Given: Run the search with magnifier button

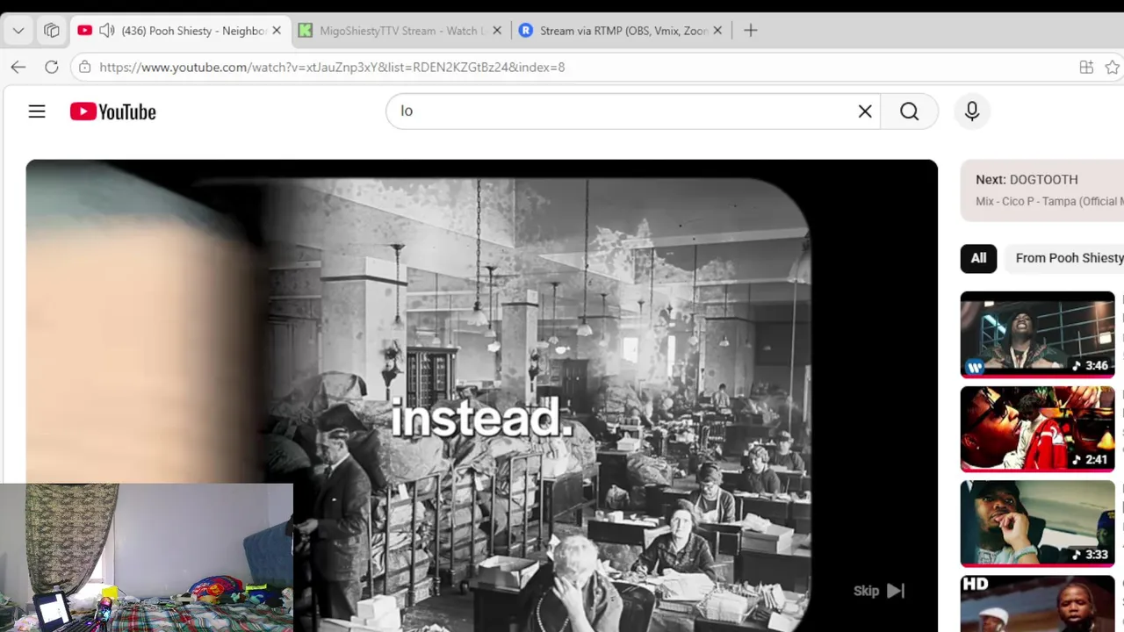Looking at the screenshot, I should click(910, 111).
